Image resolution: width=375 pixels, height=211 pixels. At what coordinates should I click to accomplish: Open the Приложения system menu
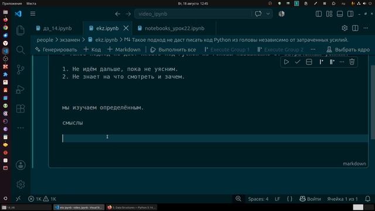(12, 4)
